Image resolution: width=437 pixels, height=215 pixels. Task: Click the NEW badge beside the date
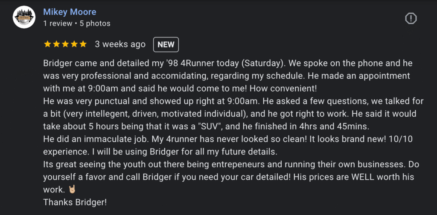point(166,45)
